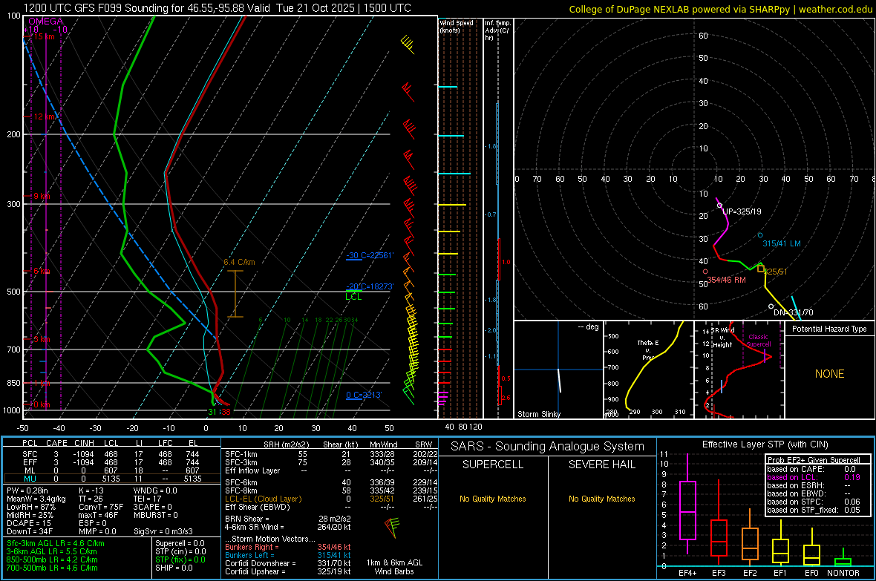Image resolution: width=876 pixels, height=581 pixels.
Task: Click the LowRH = 87% value
Action: pyautogui.click(x=31, y=507)
